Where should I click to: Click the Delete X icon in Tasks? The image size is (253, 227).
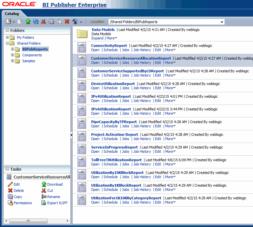pos(10,191)
